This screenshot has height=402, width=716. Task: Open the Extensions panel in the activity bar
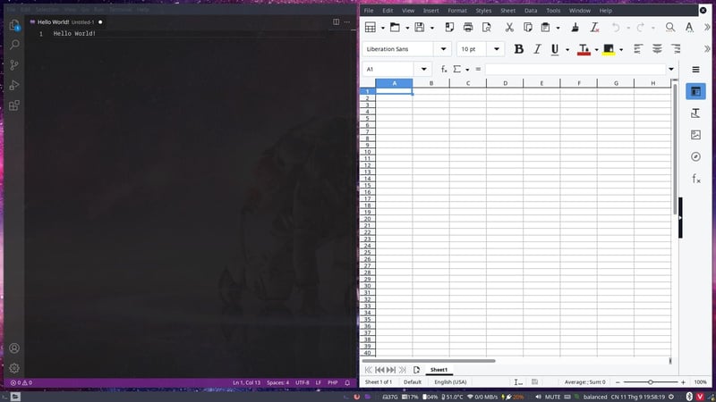click(14, 106)
